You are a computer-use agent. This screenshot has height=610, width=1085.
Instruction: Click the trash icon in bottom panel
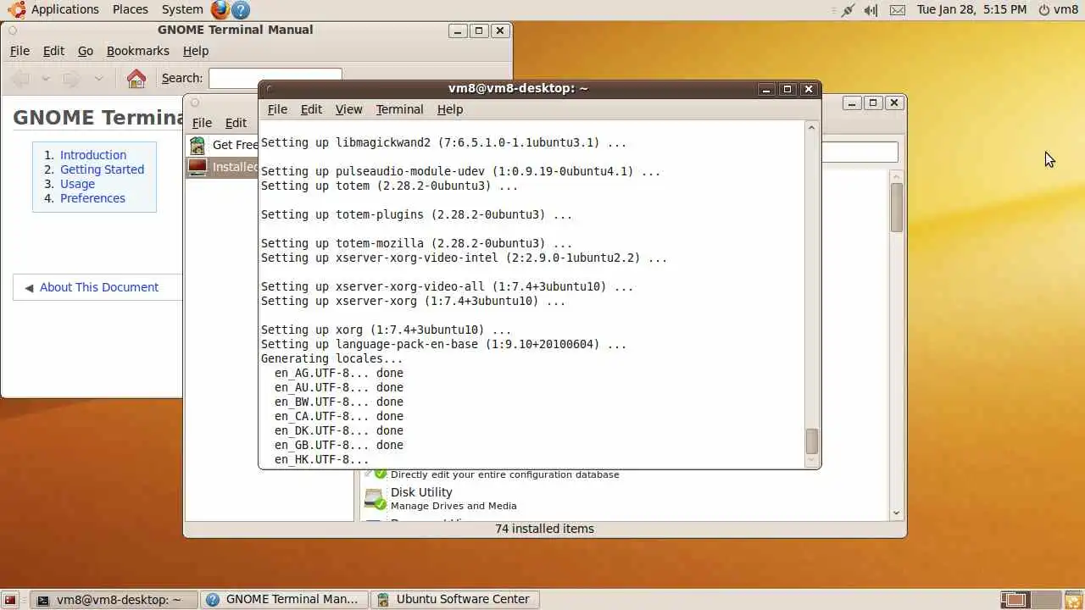(x=1074, y=600)
